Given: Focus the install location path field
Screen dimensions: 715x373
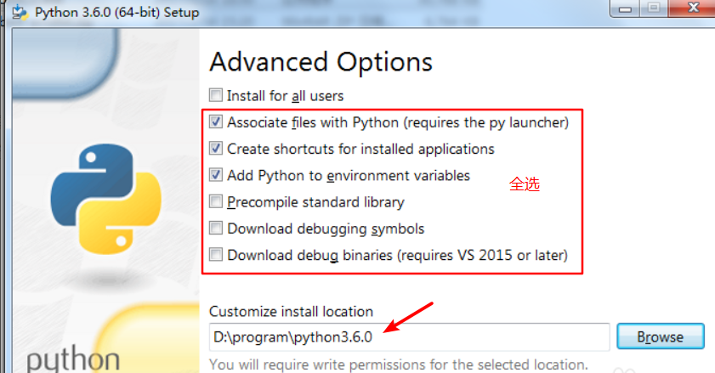Looking at the screenshot, I should 409,337.
